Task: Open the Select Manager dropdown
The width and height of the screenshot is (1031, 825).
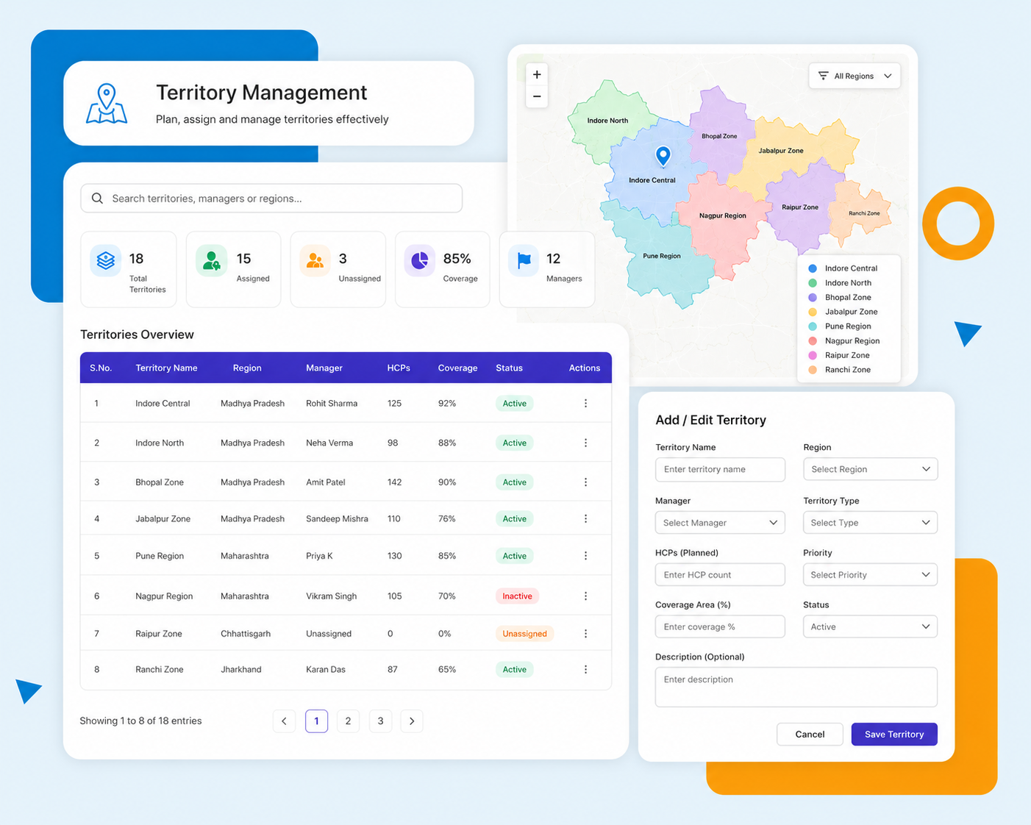Action: pos(720,523)
